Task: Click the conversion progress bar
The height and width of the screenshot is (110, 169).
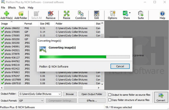Action: click(x=84, y=57)
